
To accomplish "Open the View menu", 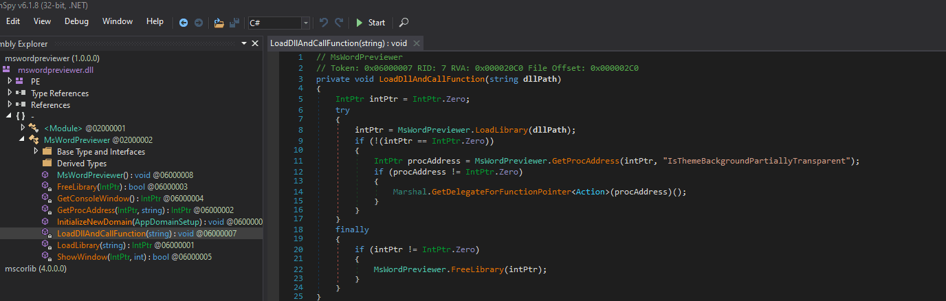I will coord(42,21).
